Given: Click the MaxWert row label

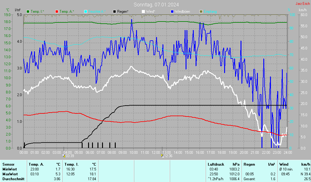Looking at the screenshot, I should click(x=9, y=174).
